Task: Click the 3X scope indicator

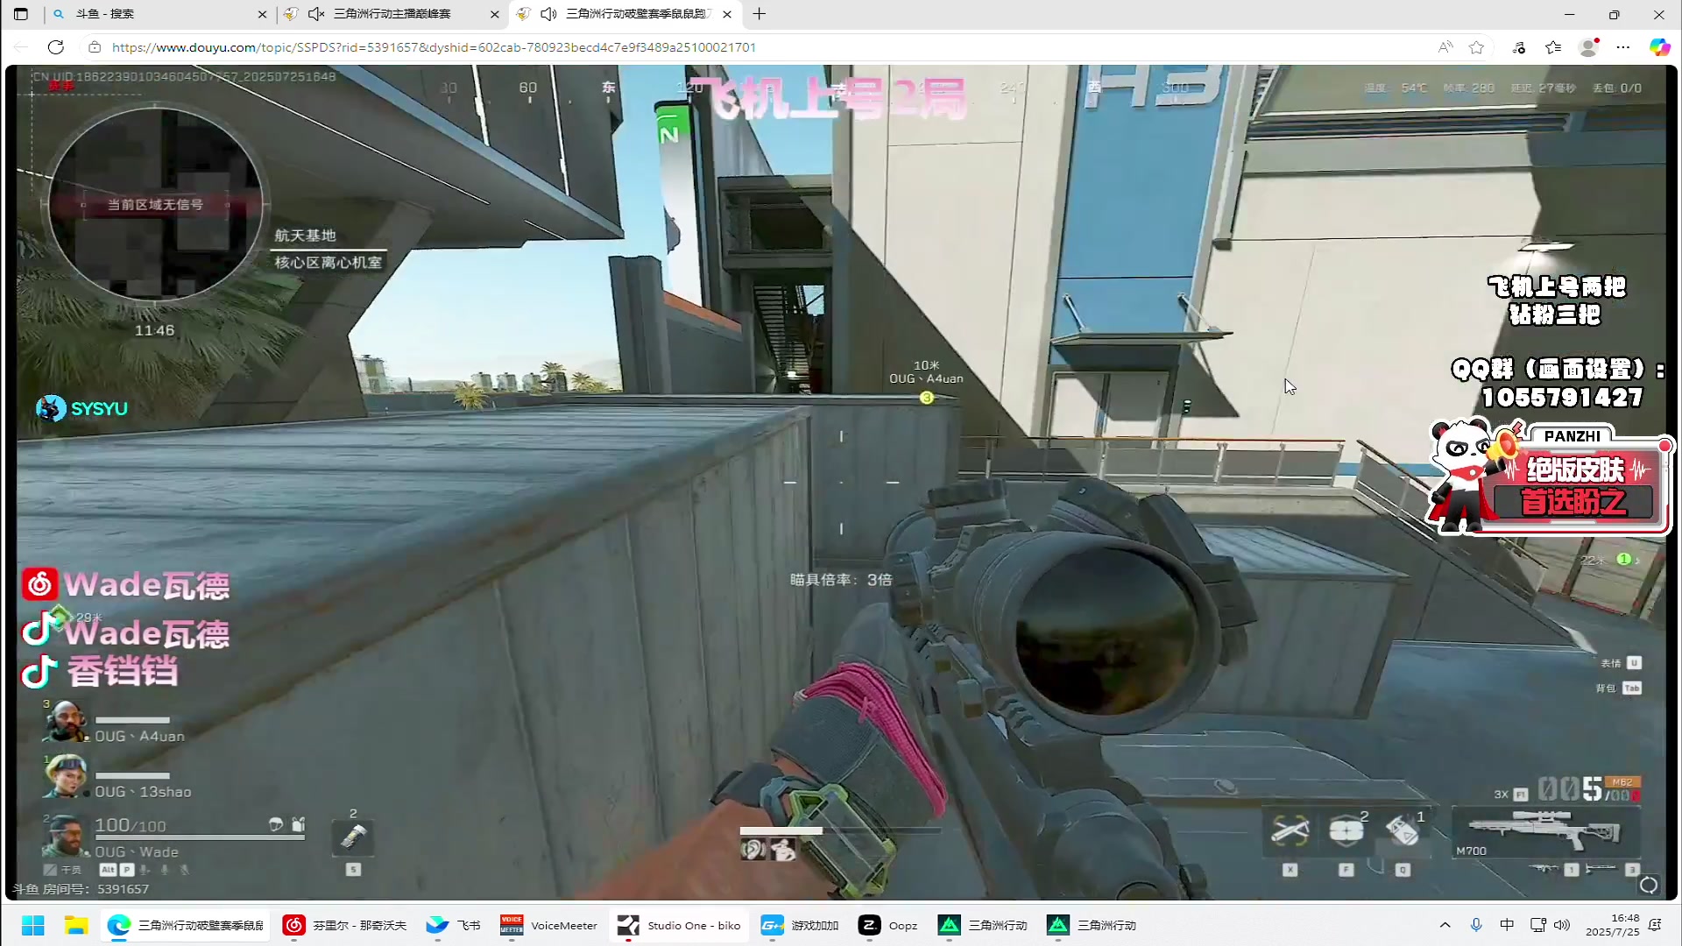Action: [x=1510, y=794]
